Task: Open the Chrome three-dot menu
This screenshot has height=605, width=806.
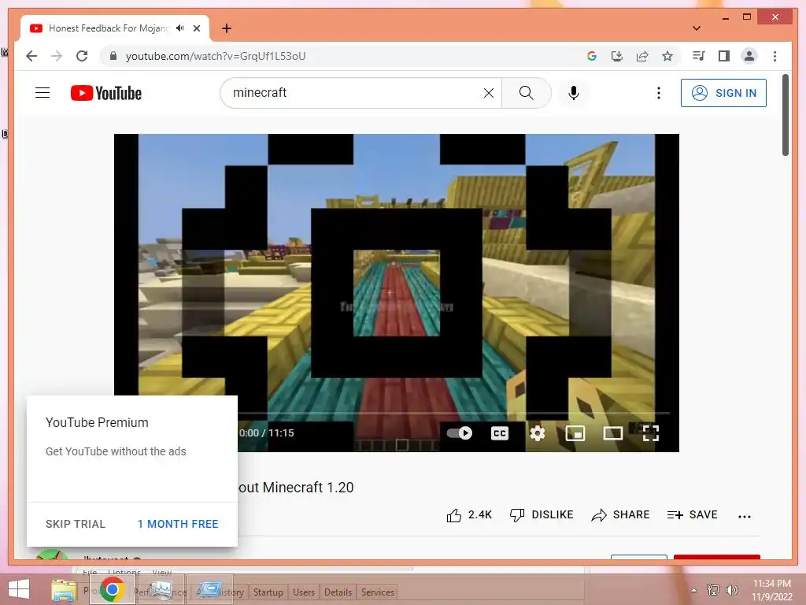Action: (775, 56)
